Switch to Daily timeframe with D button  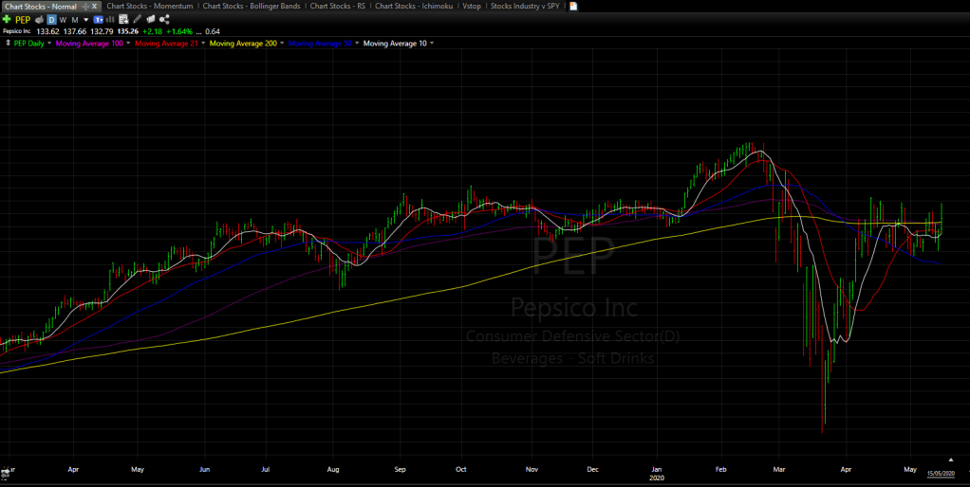[x=51, y=19]
